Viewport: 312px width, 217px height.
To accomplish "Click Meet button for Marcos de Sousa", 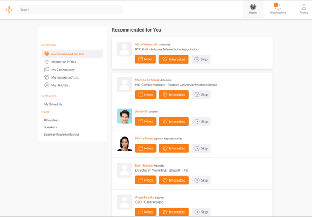I will (145, 95).
